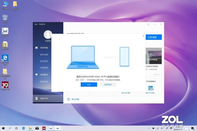
Task: Open the Windows Start menu
Action: 3,128
